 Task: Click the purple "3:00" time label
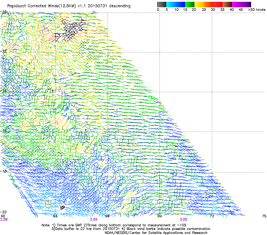point(183,219)
